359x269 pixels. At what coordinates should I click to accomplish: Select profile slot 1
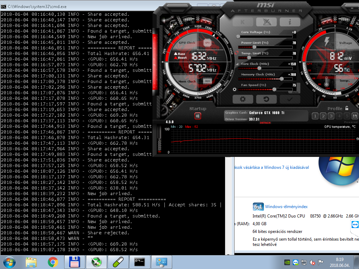[x=315, y=116]
